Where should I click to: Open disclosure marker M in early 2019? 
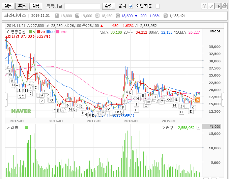tap(174, 105)
